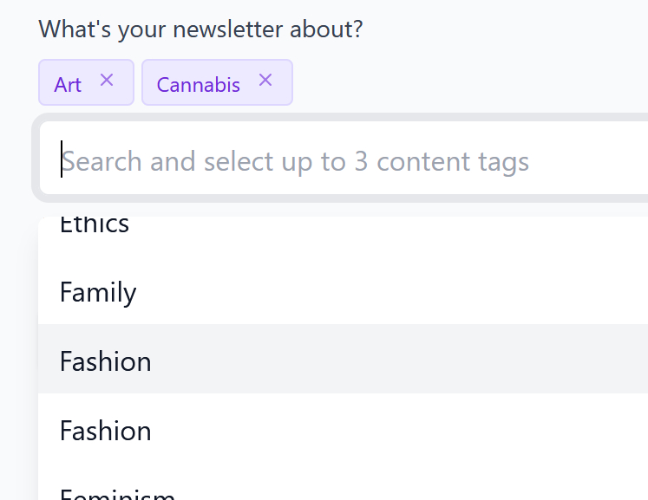Pick the highlighted Fashion option
The image size is (648, 500).
tap(106, 360)
